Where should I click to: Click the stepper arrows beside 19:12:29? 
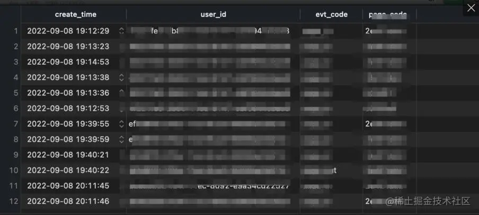[x=121, y=31]
